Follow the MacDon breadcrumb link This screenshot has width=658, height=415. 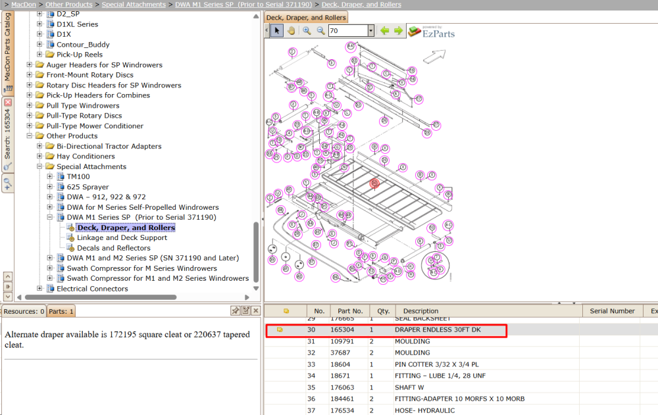(24, 4)
